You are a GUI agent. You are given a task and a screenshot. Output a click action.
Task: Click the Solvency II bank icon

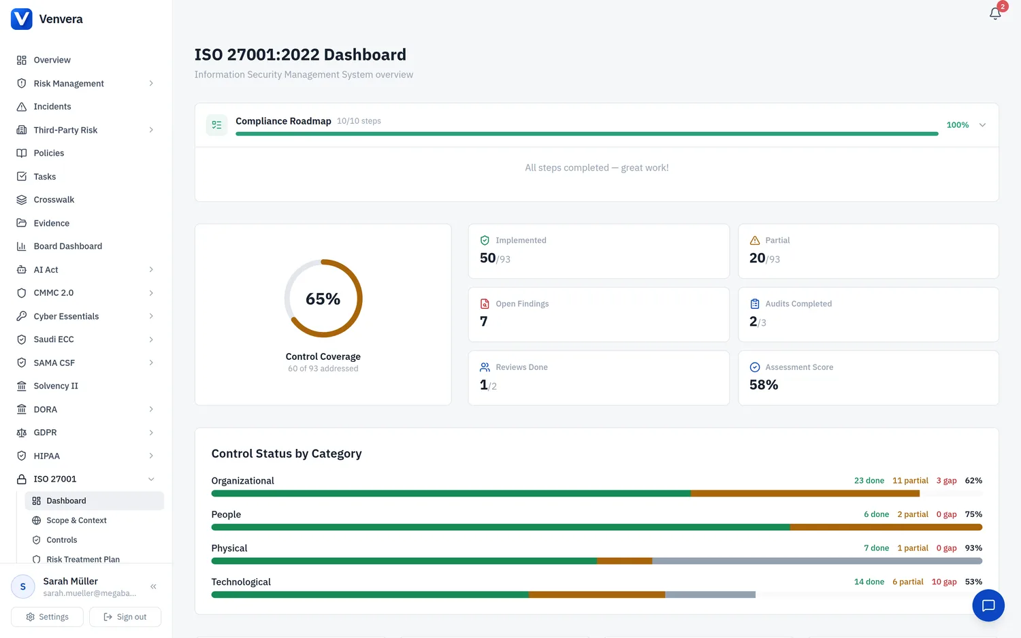pos(22,386)
